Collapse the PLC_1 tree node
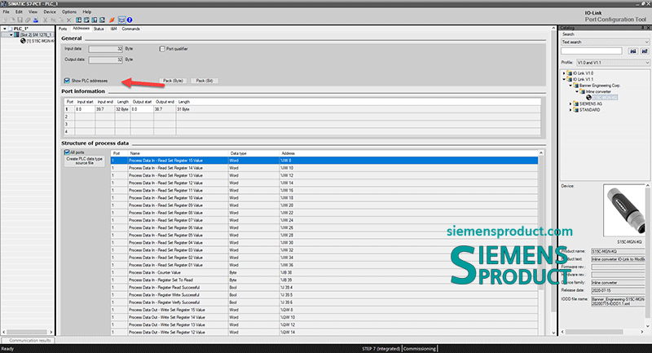 pyautogui.click(x=5, y=29)
